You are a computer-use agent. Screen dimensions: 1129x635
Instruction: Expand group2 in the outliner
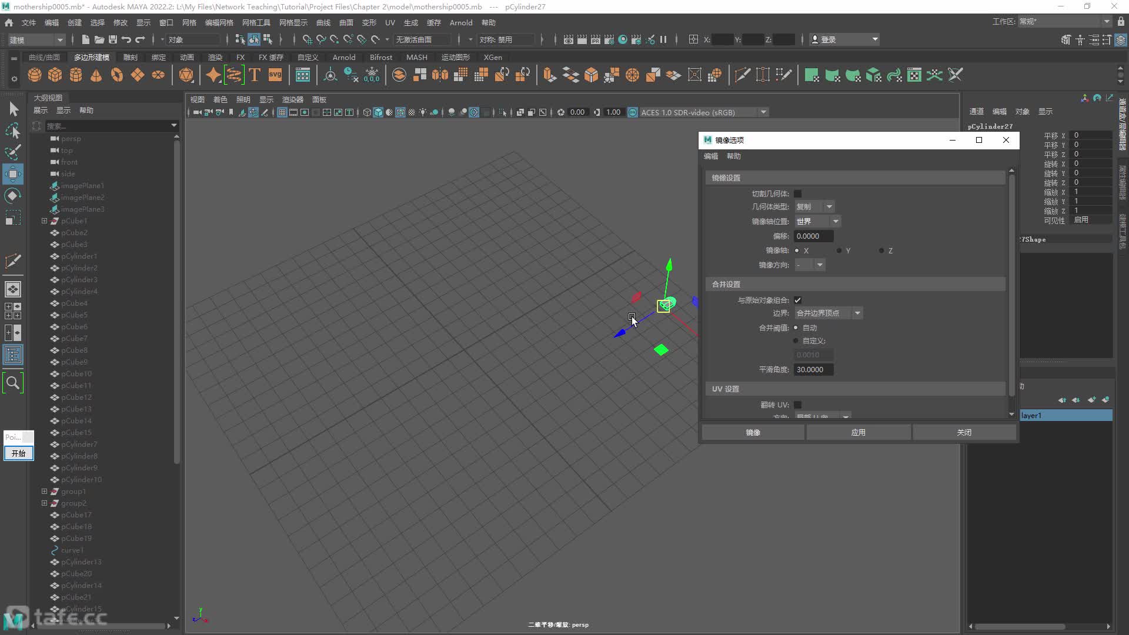pos(44,503)
